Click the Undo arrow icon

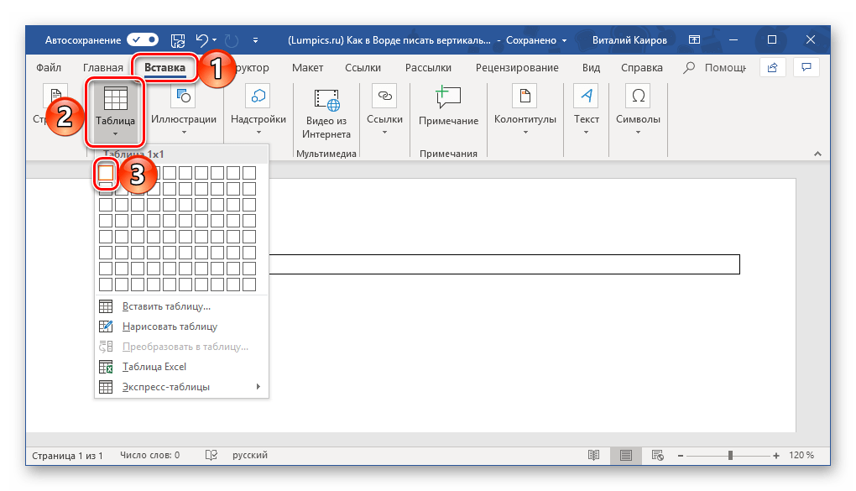tap(201, 39)
